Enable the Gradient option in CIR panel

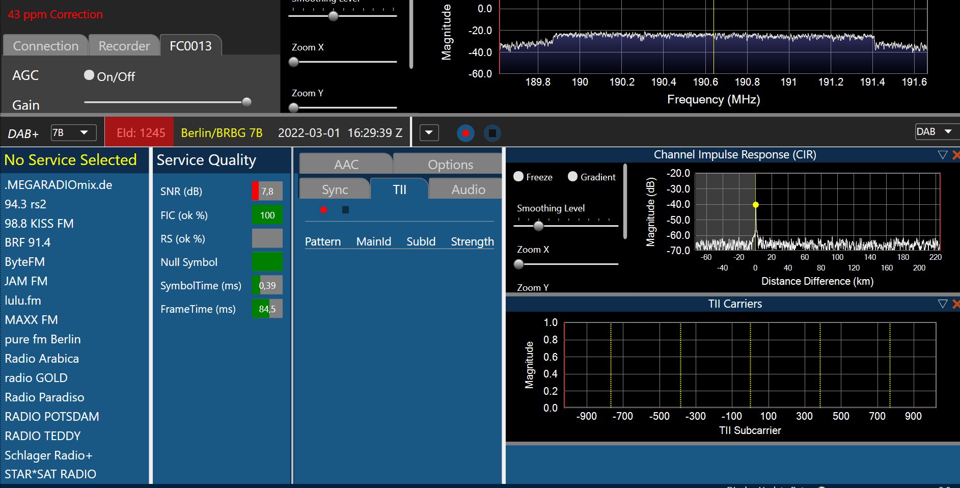pyautogui.click(x=572, y=177)
